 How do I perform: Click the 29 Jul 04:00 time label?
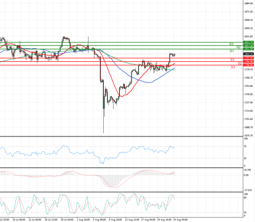(67, 220)
